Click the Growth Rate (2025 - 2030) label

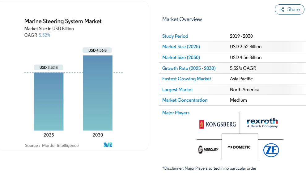(189, 68)
